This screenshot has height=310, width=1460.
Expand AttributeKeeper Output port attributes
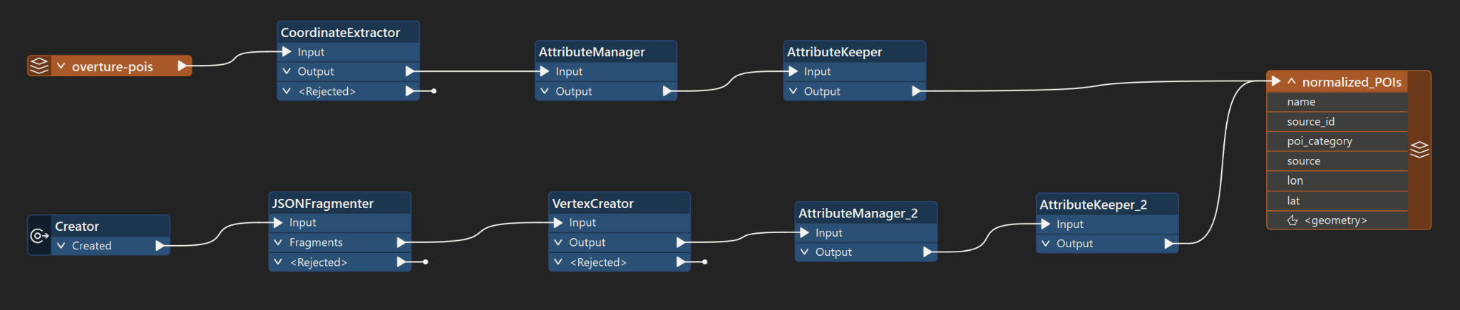click(x=793, y=91)
